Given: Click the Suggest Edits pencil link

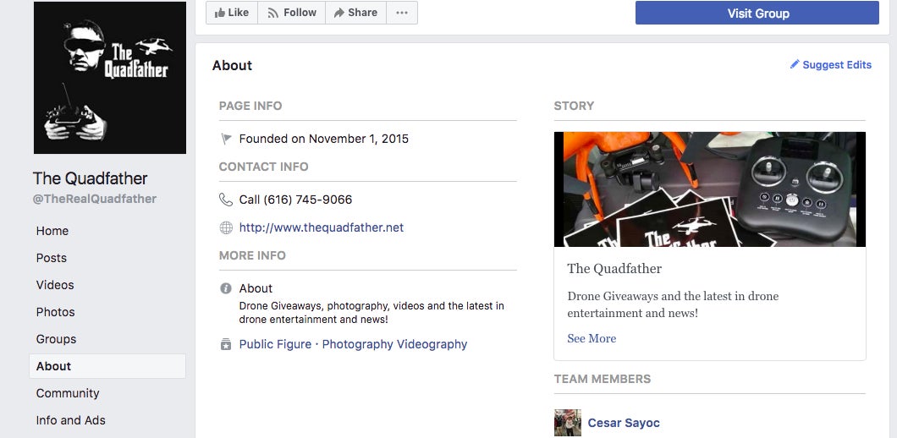Looking at the screenshot, I should [x=831, y=64].
